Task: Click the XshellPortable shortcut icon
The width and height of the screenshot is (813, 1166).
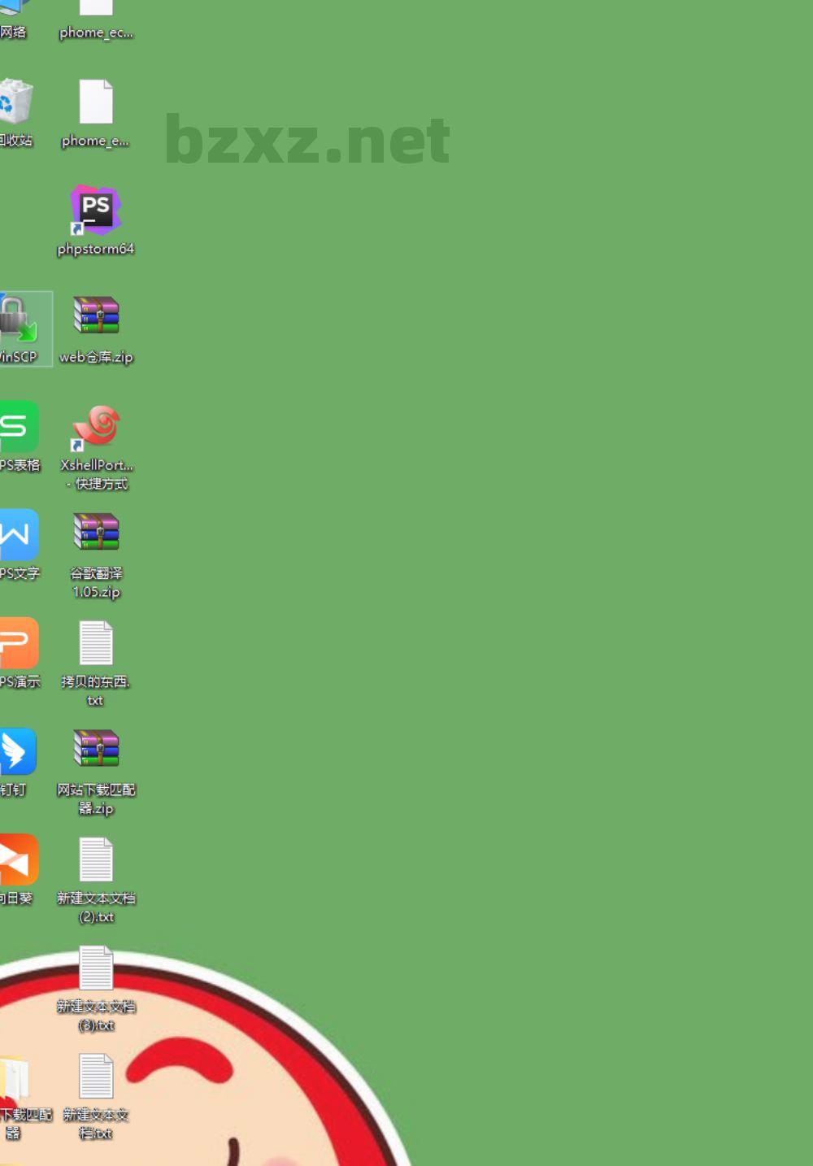Action: coord(96,428)
